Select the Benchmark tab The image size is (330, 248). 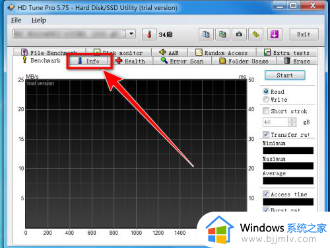pyautogui.click(x=42, y=60)
